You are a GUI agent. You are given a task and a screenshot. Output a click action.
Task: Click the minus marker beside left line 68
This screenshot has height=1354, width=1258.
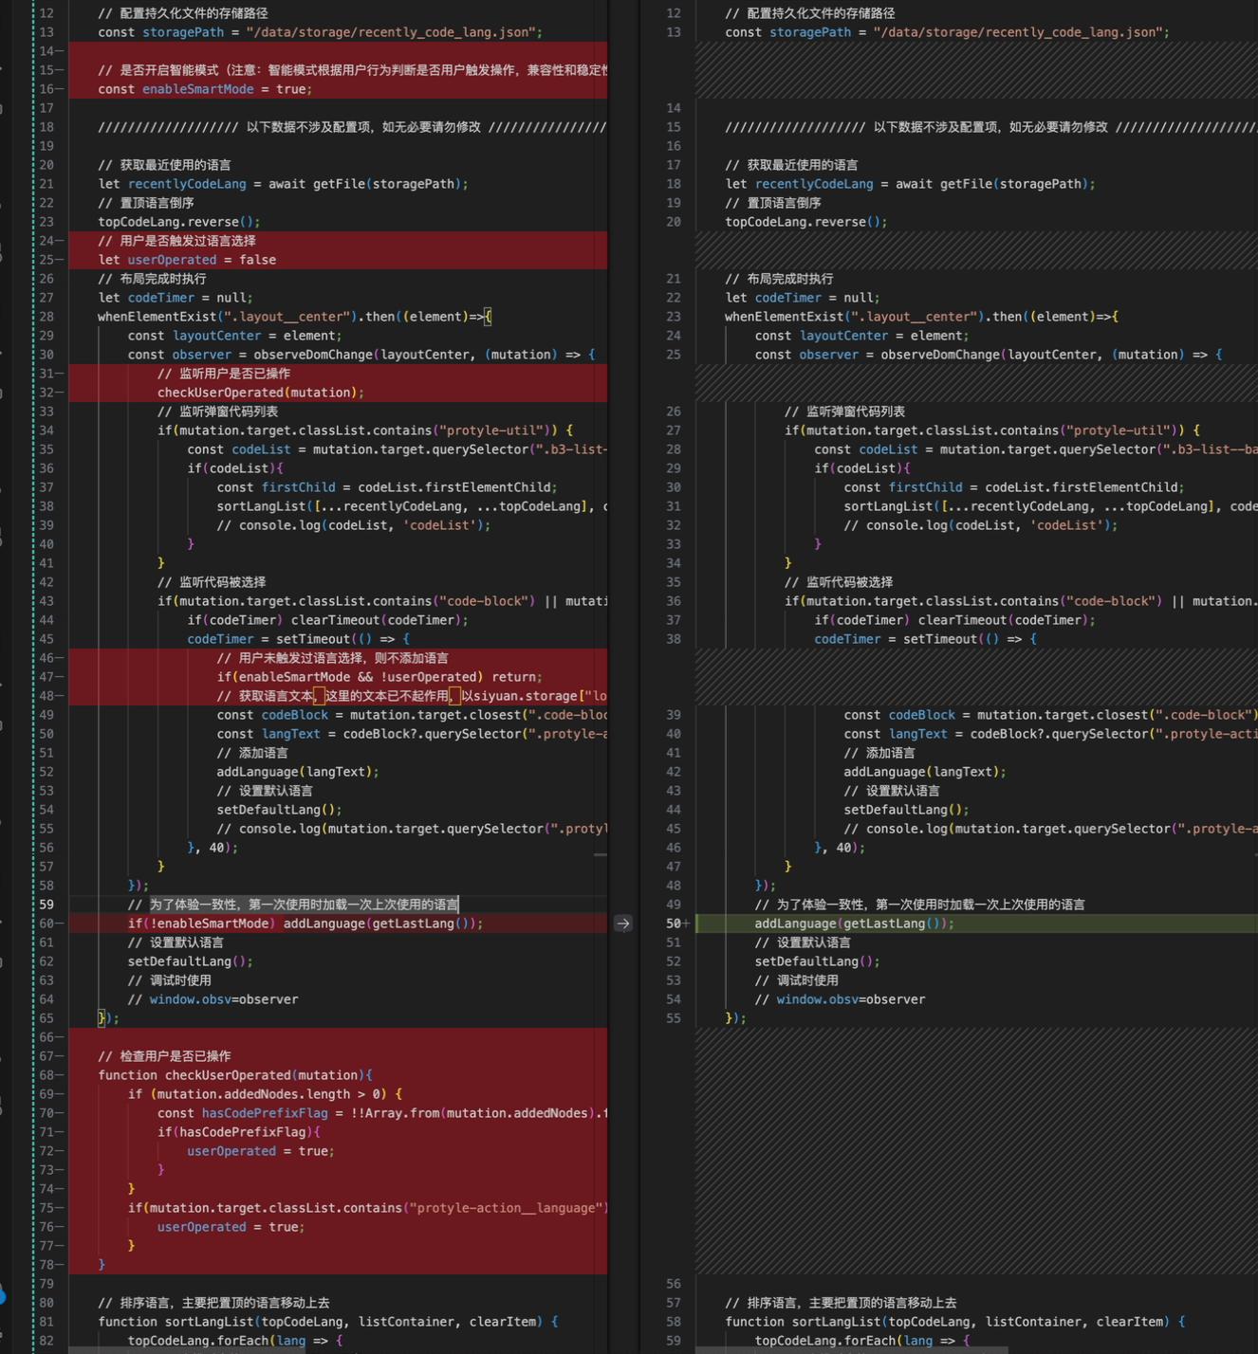[x=60, y=1075]
